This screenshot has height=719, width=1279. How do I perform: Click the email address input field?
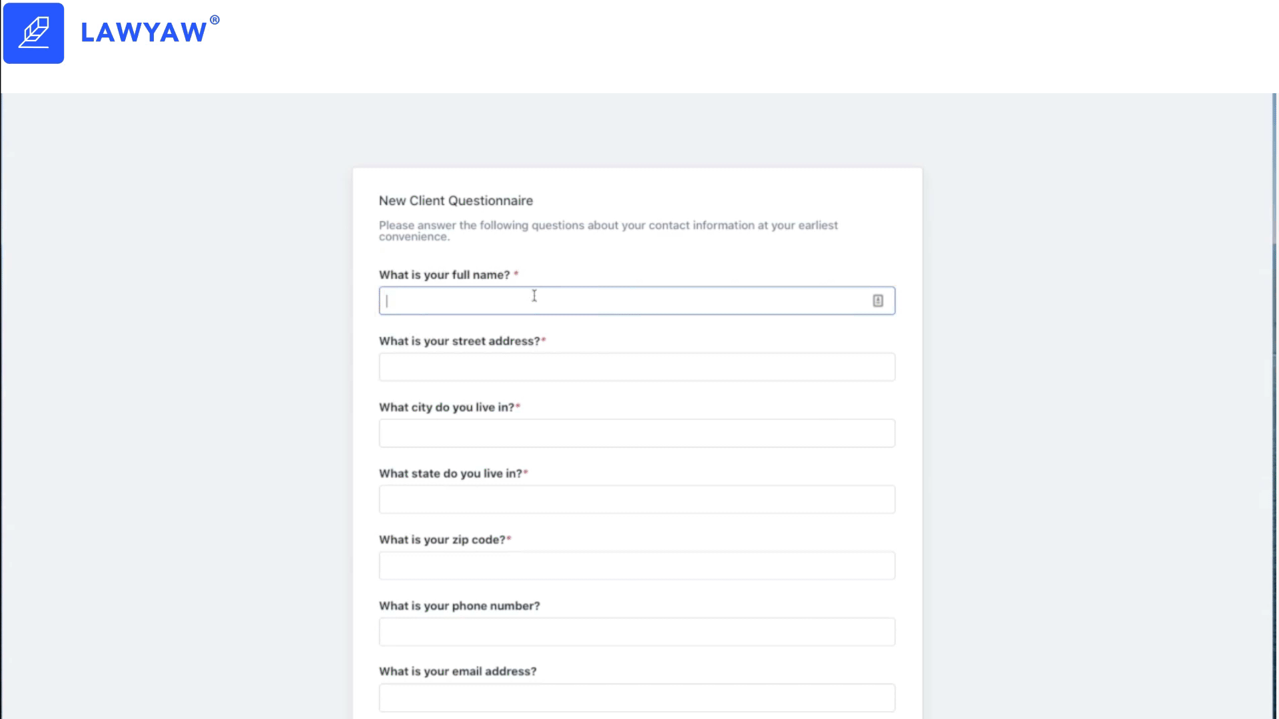(637, 698)
